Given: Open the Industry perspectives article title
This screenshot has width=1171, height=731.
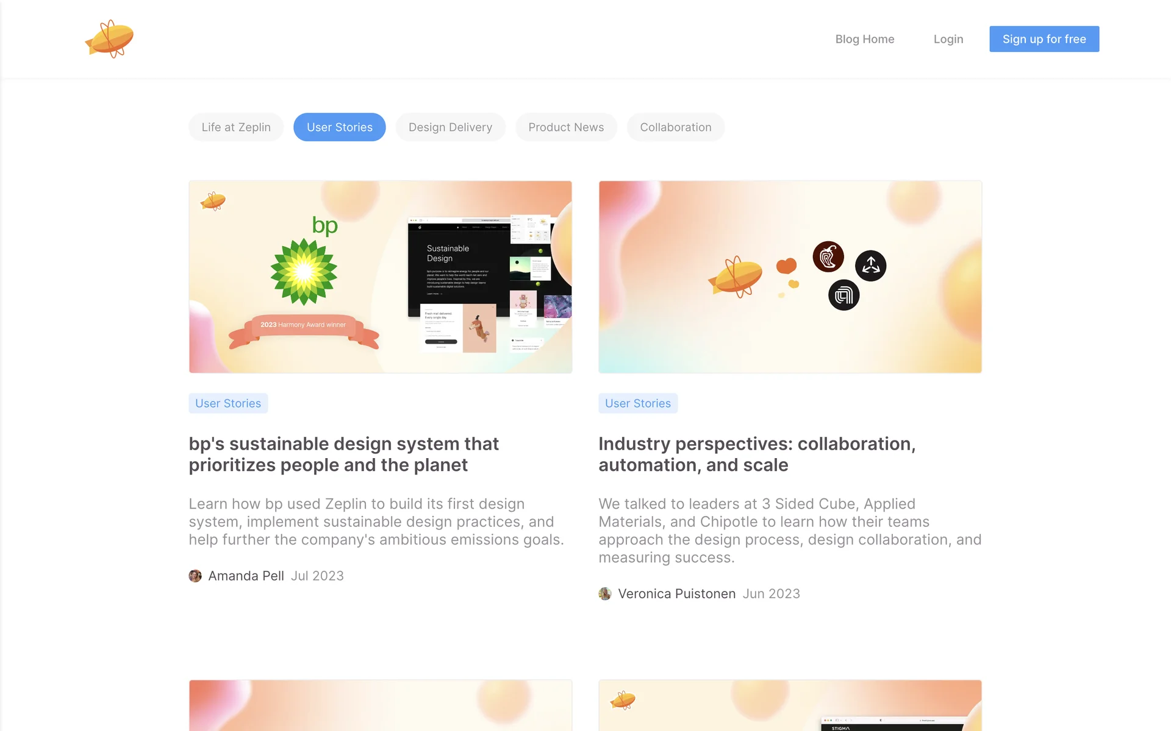Looking at the screenshot, I should (757, 454).
